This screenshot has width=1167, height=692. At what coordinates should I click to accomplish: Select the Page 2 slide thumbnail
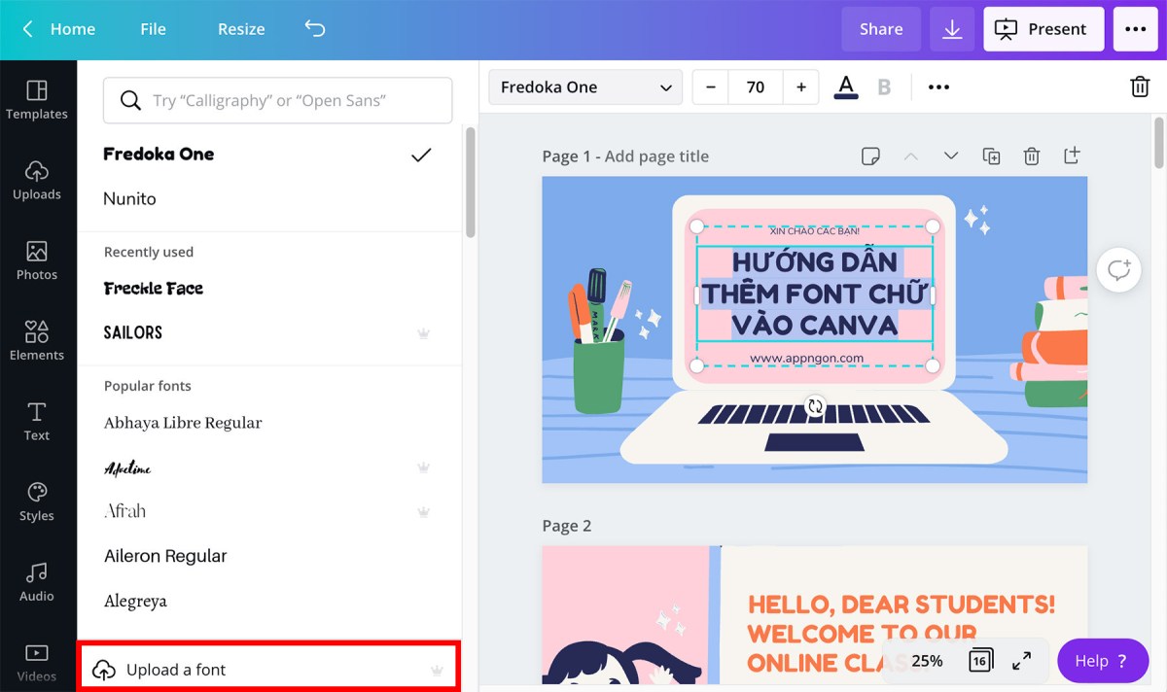[814, 614]
